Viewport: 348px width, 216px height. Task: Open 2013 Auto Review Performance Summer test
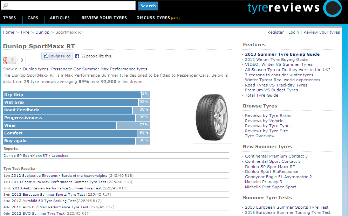pyautogui.click(x=57, y=188)
